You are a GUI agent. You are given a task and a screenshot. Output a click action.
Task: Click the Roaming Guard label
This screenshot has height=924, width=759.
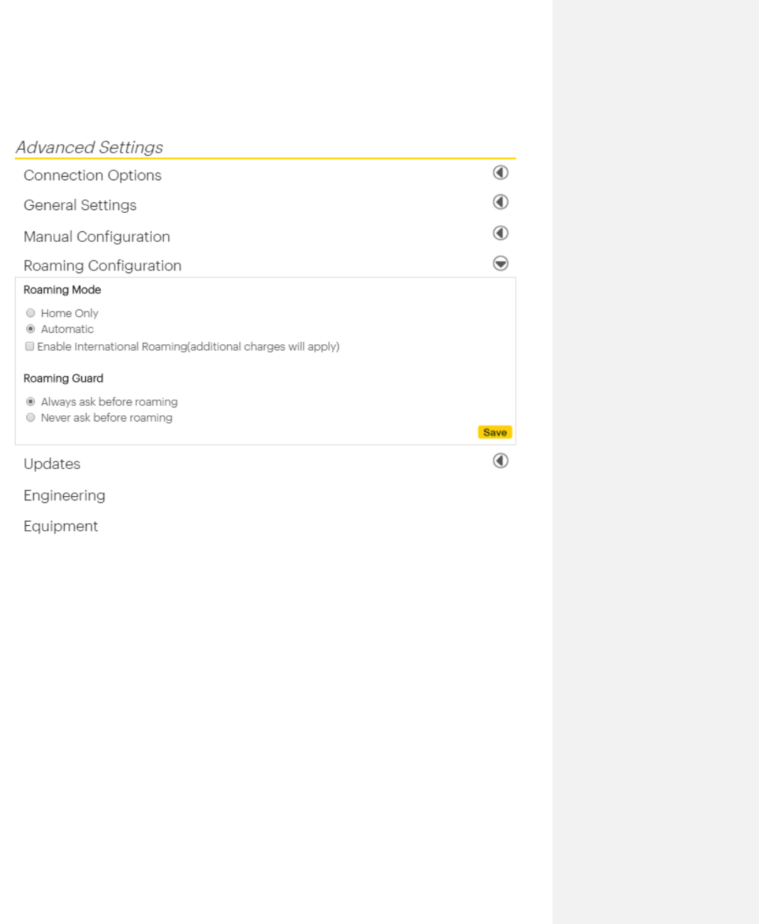point(64,378)
